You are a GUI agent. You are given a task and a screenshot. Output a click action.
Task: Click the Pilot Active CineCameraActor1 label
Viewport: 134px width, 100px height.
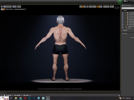coord(16,9)
